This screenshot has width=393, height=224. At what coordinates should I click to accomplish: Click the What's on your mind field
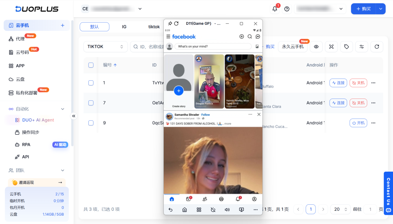(x=213, y=46)
